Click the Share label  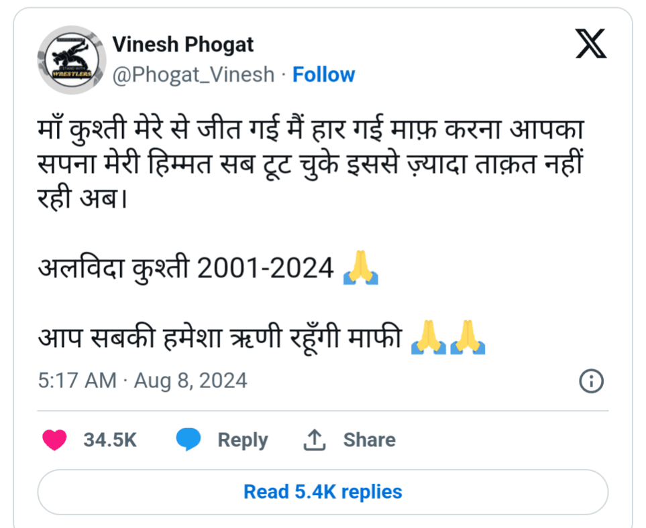[370, 440]
